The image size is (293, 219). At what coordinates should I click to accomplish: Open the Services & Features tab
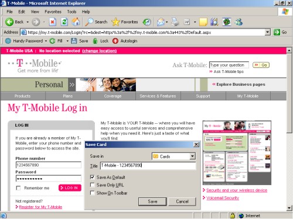coord(158,96)
